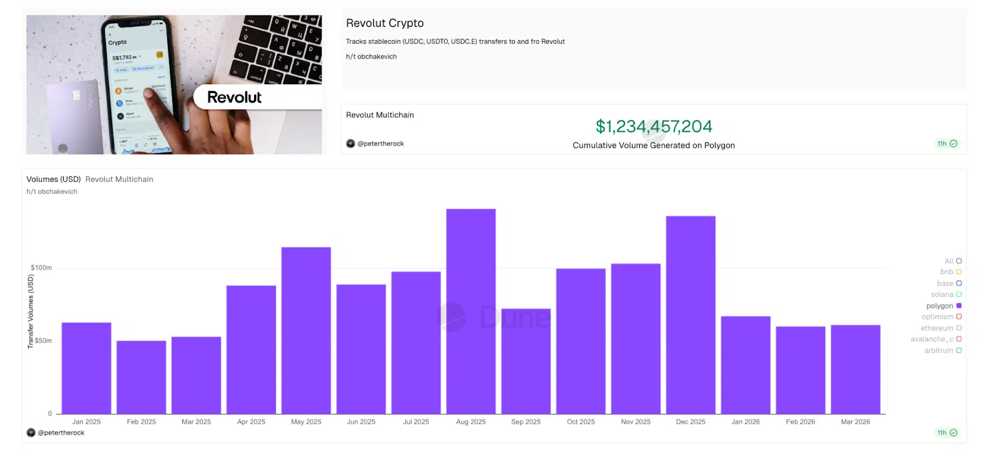Click the Revolut Crypto title
The image size is (999, 454).
385,23
